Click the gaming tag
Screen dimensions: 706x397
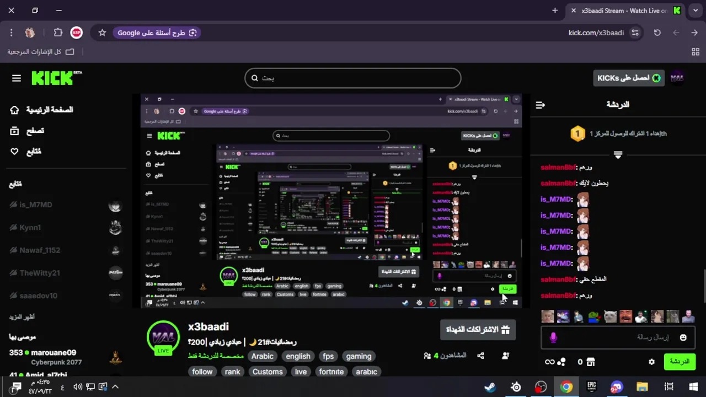click(359, 356)
